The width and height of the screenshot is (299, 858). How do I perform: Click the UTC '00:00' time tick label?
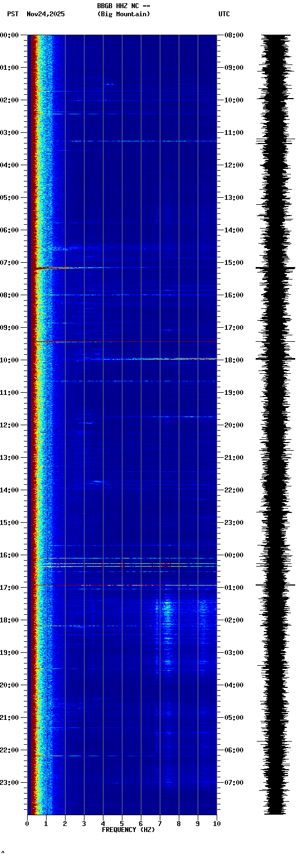(x=233, y=555)
